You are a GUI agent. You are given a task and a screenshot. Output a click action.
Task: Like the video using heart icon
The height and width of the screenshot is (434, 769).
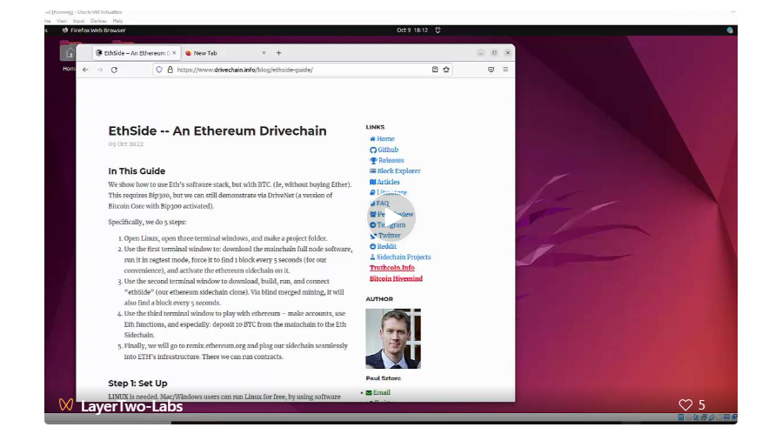[x=685, y=404]
